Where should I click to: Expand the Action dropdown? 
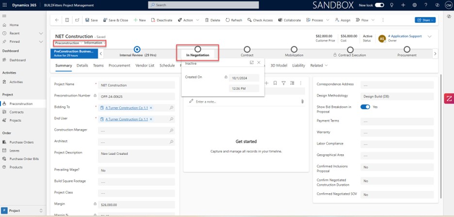[198, 20]
